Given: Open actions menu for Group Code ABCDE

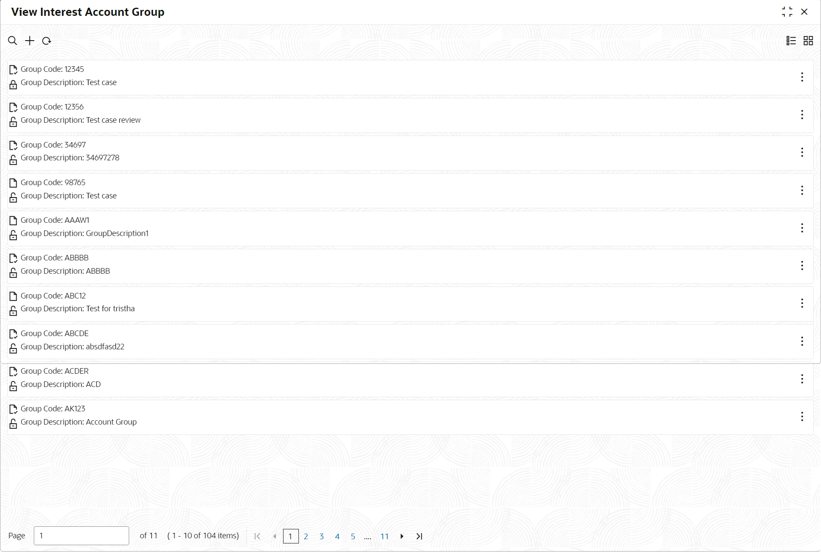Looking at the screenshot, I should [802, 341].
